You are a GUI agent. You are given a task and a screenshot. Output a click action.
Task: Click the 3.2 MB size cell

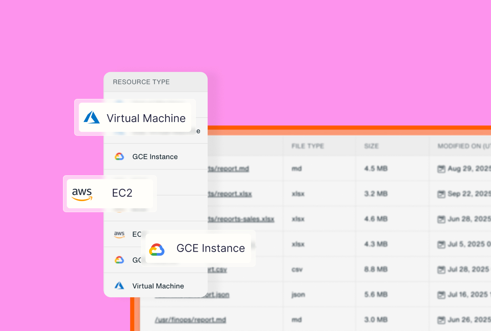pyautogui.click(x=376, y=194)
